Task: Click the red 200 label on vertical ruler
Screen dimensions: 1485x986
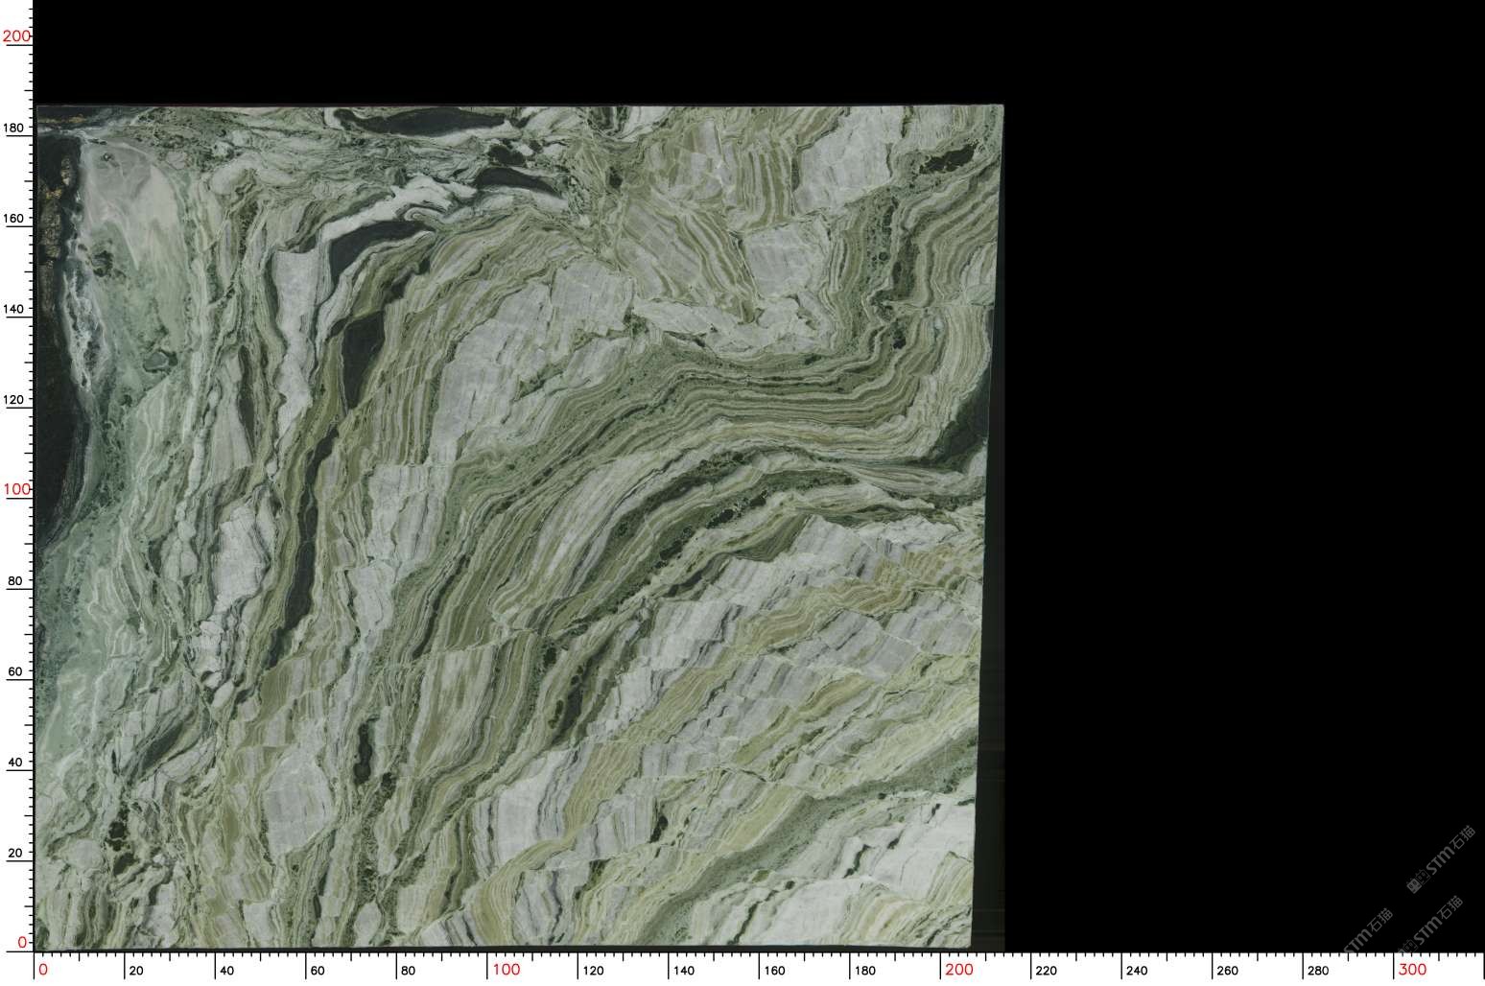Action: (x=16, y=36)
